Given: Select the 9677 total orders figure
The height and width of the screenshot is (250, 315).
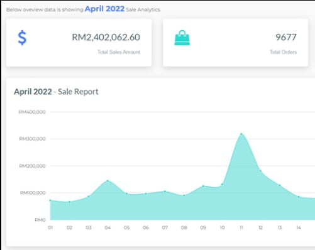Looking at the screenshot, I should (x=286, y=37).
